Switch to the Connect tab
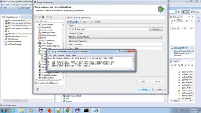This screenshot has width=201, height=113. point(72,22)
